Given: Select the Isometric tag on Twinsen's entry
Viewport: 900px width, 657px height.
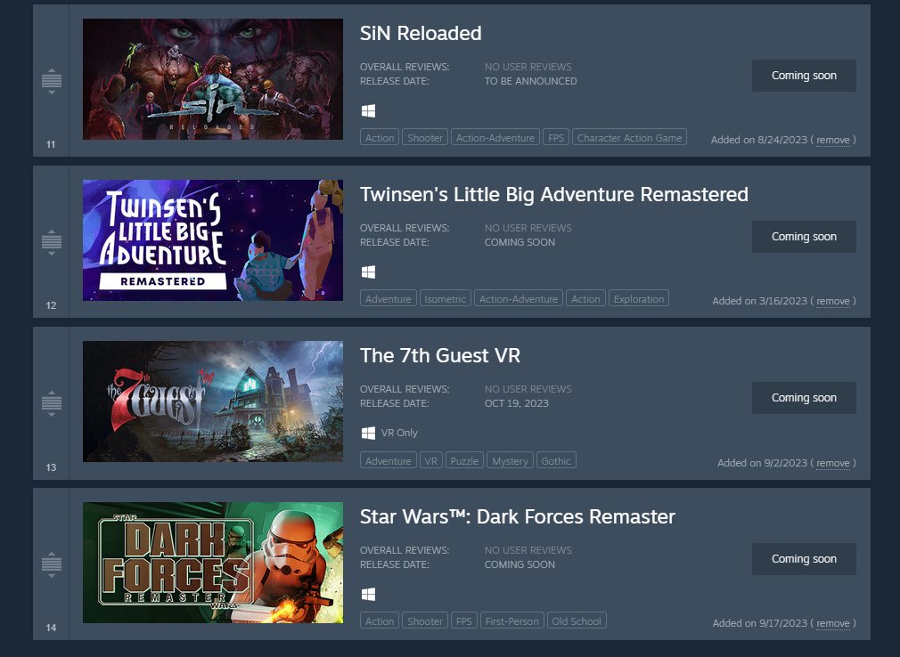Looking at the screenshot, I should pos(445,299).
